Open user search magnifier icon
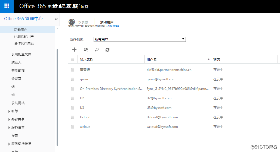 point(97,50)
